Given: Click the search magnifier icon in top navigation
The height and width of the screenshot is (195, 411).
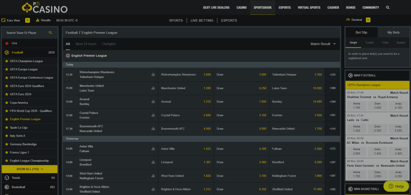Looking at the screenshot, I should pos(388,7).
